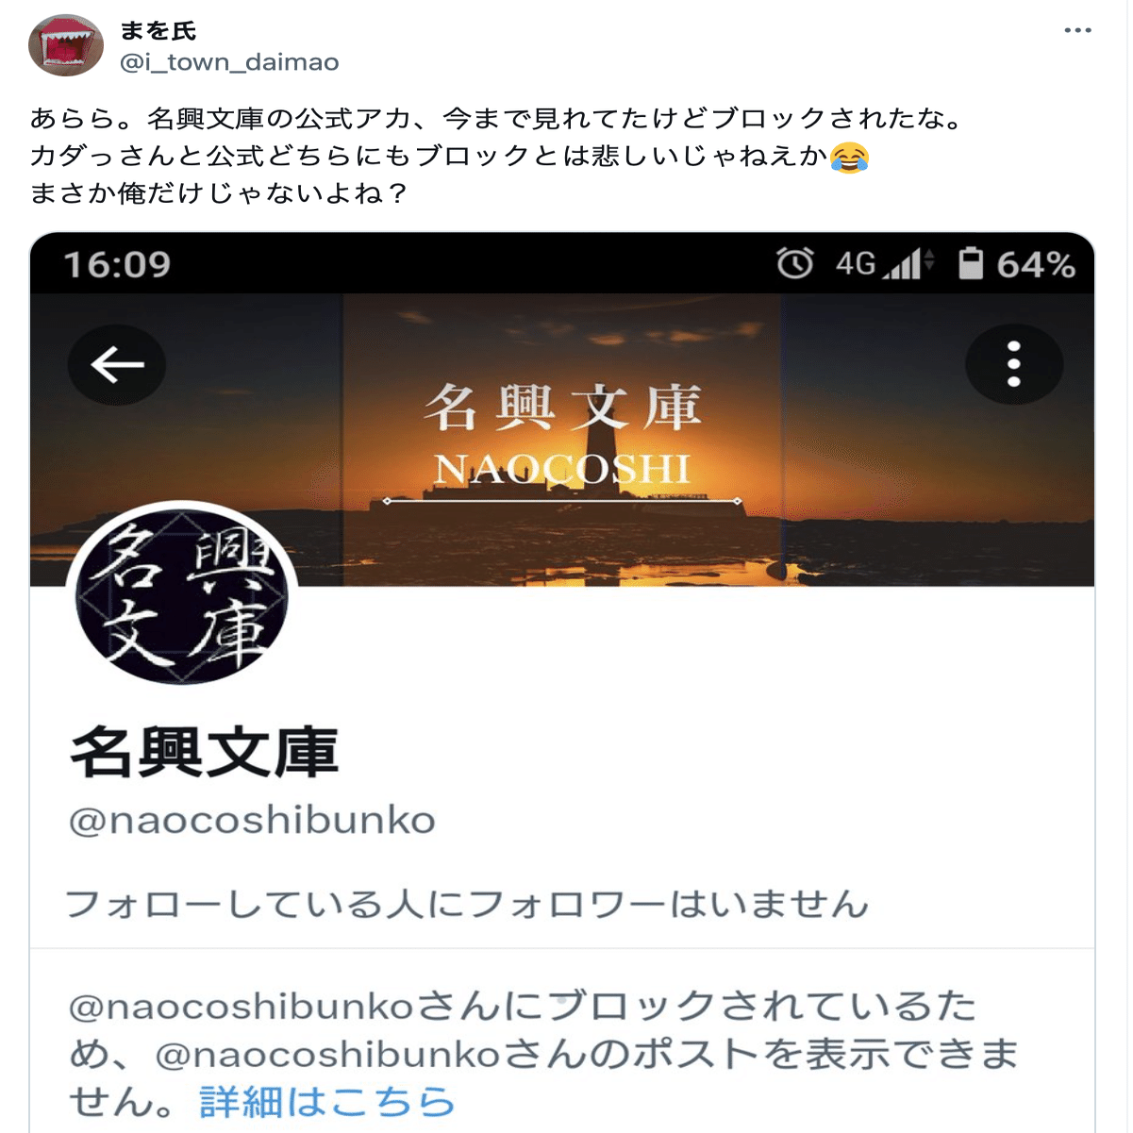
Task: Open the tweet's three-dot more options menu
Action: (x=1077, y=30)
